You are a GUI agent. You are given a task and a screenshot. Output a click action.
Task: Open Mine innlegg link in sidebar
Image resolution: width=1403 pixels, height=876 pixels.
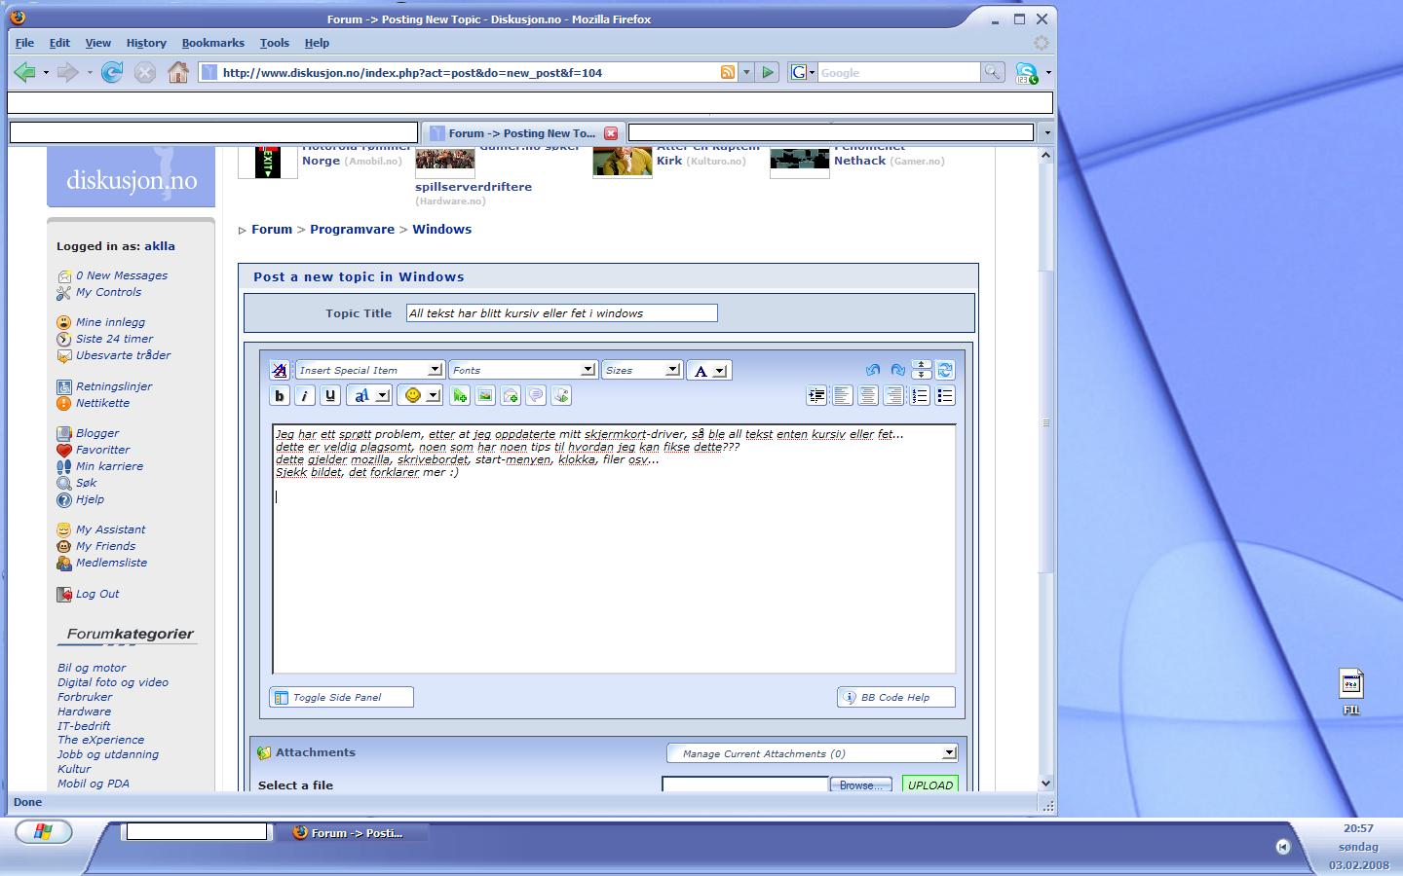tap(110, 322)
